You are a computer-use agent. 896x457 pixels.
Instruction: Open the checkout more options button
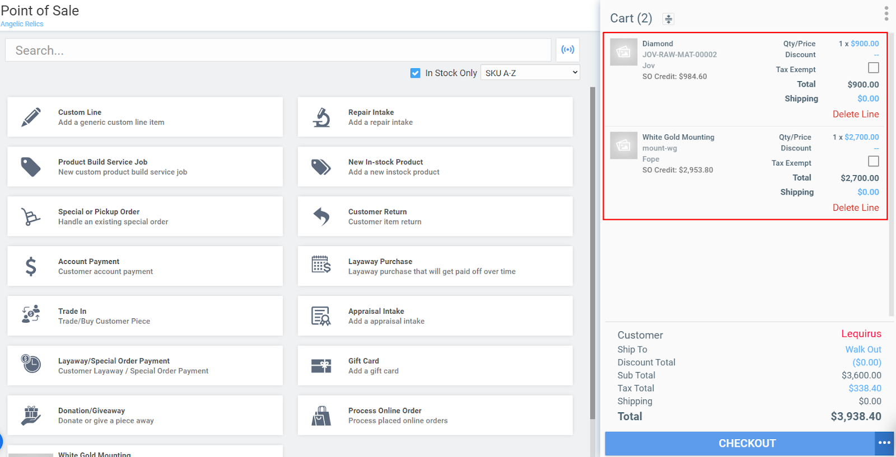[884, 443]
